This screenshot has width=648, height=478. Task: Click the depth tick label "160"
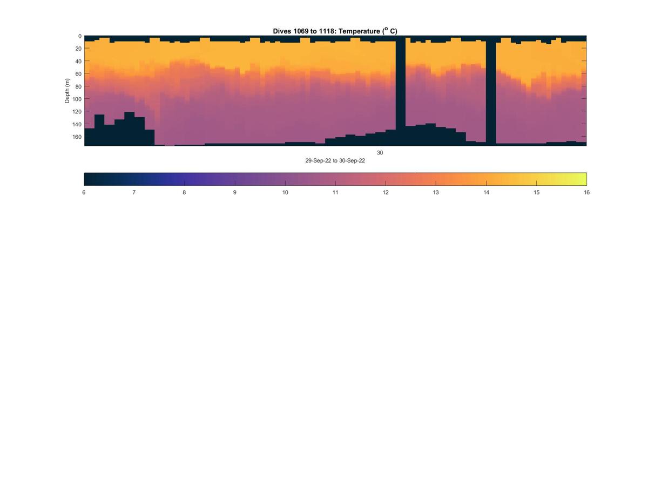click(x=77, y=137)
